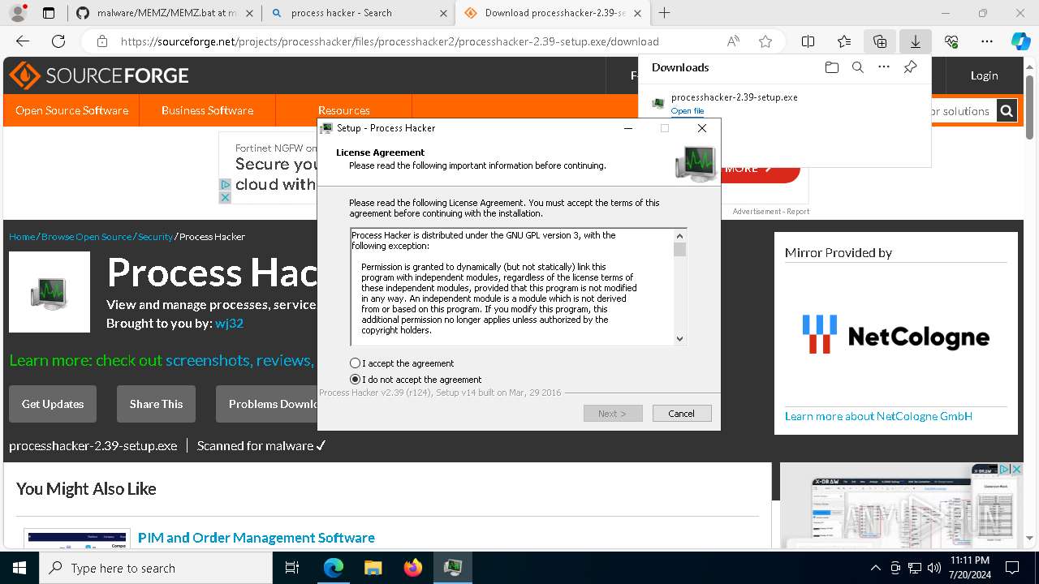This screenshot has height=584, width=1039.
Task: Switch to malware/MEMZ GitHub tab
Action: (165, 13)
